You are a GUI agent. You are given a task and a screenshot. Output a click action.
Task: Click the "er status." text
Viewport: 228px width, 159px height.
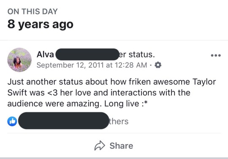[137, 54]
